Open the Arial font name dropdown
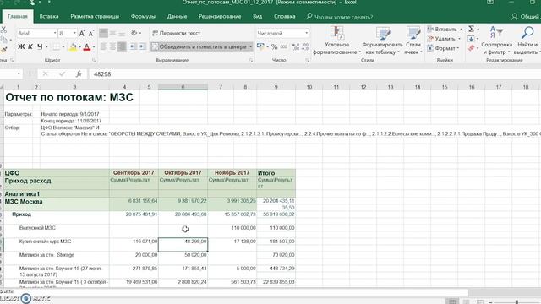This screenshot has height=304, width=541. [55, 33]
